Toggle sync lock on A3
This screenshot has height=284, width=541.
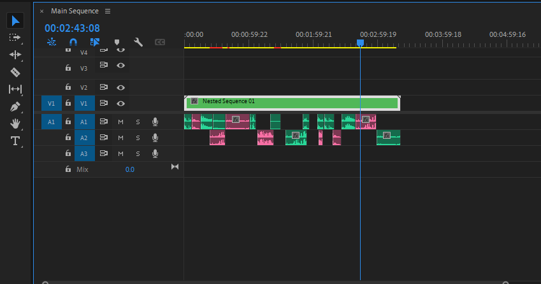point(103,153)
